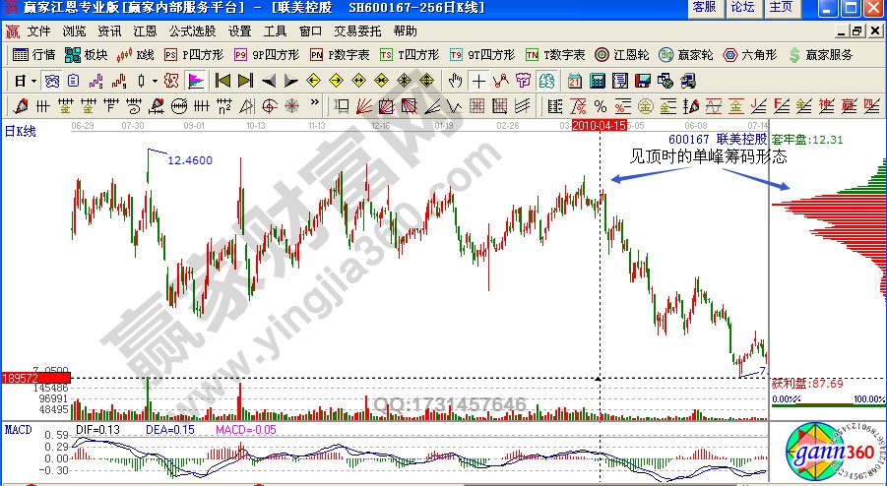Click yellow diamond horizontal expand icon
Viewport: 887px width, 486px height.
click(x=358, y=82)
